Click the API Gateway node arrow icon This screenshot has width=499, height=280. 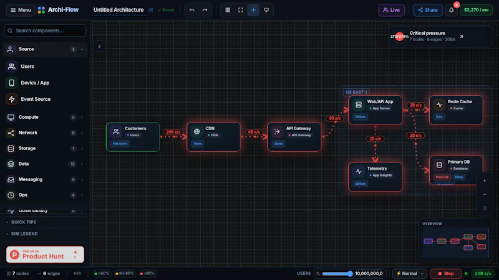tap(277, 131)
